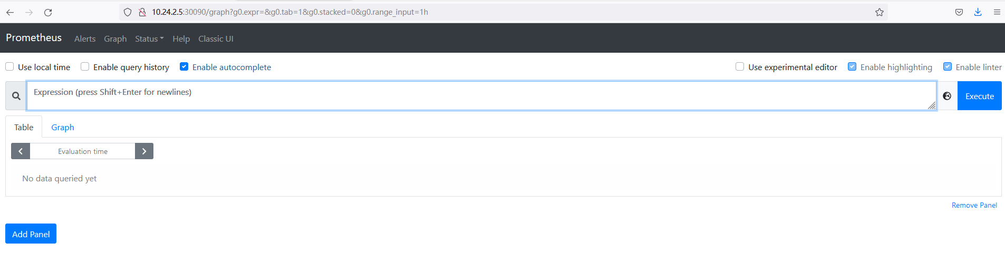The image size is (1005, 262).
Task: Go back with browser back arrow
Action: tap(10, 12)
